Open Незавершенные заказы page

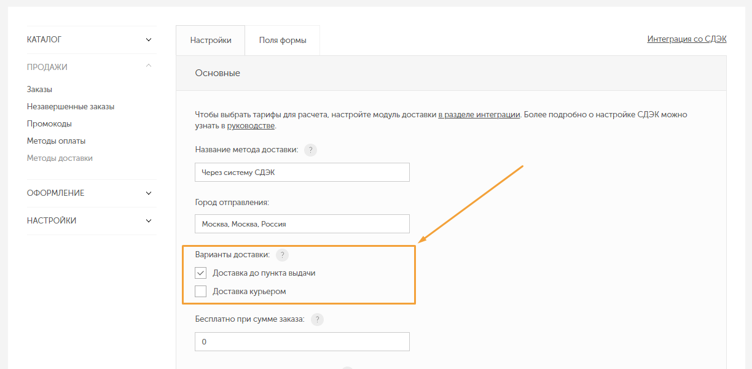(x=71, y=106)
